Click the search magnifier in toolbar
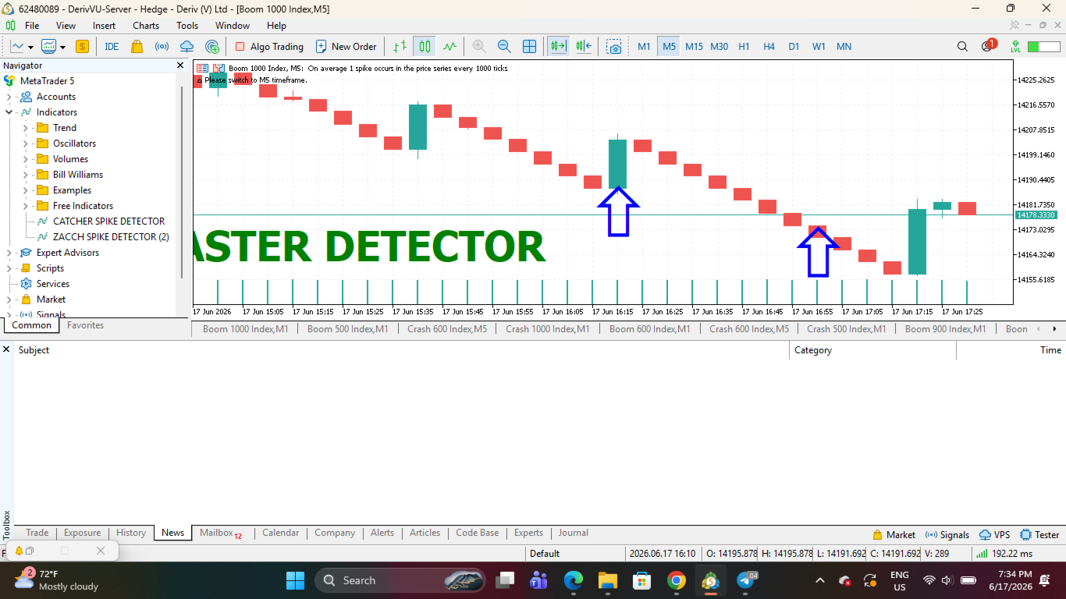 pyautogui.click(x=962, y=46)
